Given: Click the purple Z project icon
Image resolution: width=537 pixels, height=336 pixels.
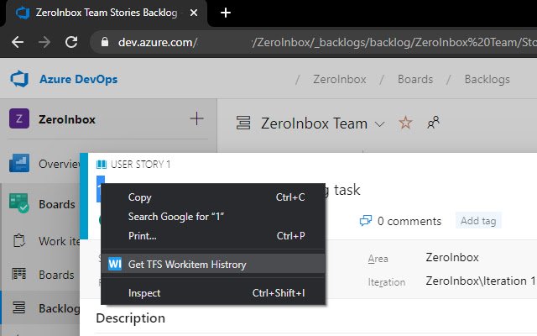Looking at the screenshot, I should (19, 118).
